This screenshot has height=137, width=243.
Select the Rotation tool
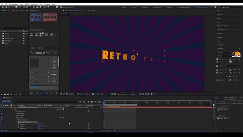point(13,7)
